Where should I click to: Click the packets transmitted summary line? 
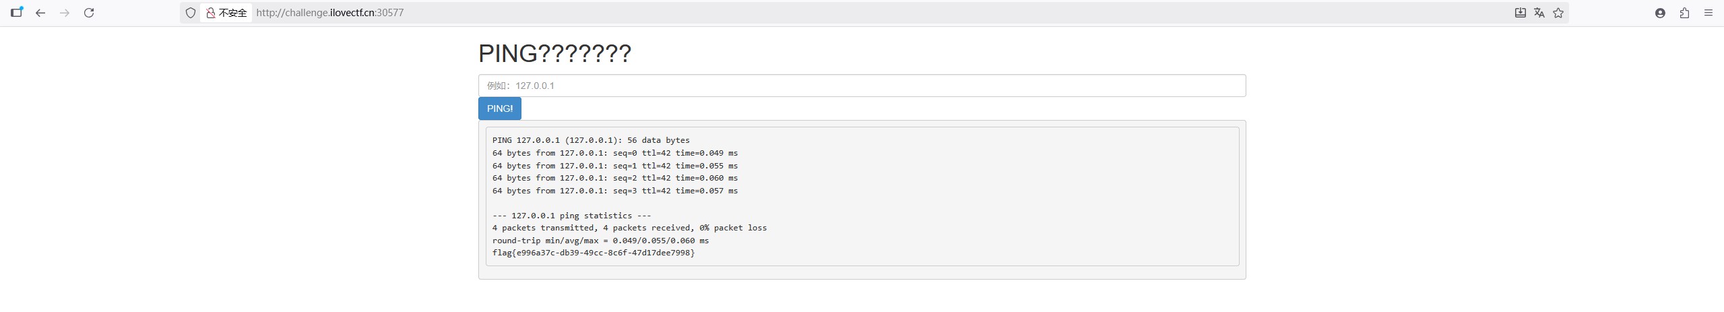[x=629, y=228]
